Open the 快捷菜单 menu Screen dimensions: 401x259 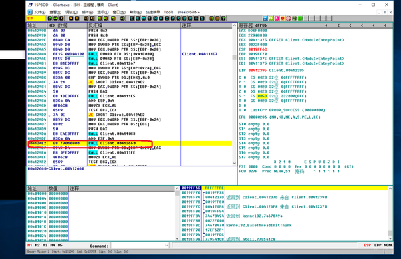(x=152, y=12)
